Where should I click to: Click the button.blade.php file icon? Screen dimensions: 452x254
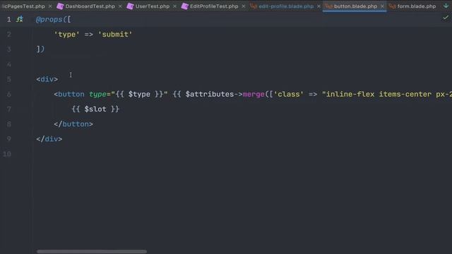tap(329, 6)
